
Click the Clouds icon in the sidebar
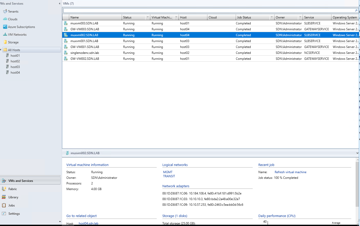pos(5,19)
